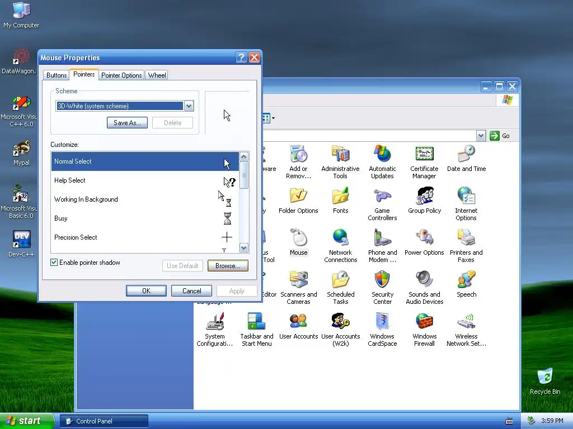Select the Dev-C++ desktop shortcut
Screen dimensions: 573x429
pos(21,244)
